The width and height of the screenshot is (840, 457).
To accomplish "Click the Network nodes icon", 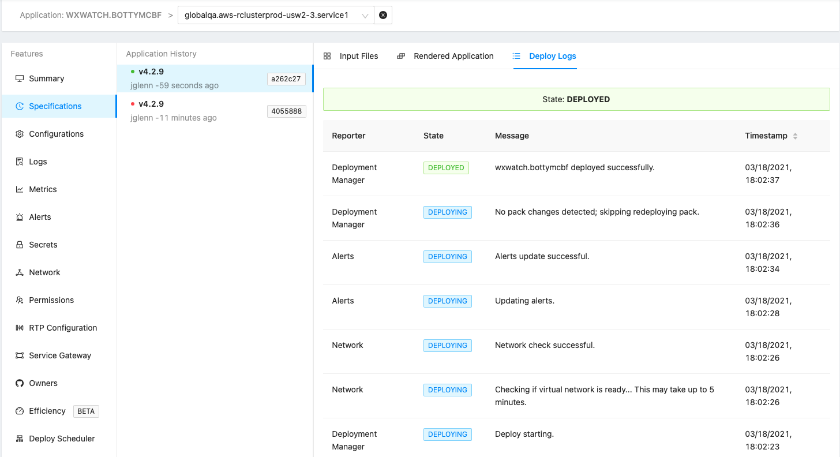I will (x=20, y=272).
